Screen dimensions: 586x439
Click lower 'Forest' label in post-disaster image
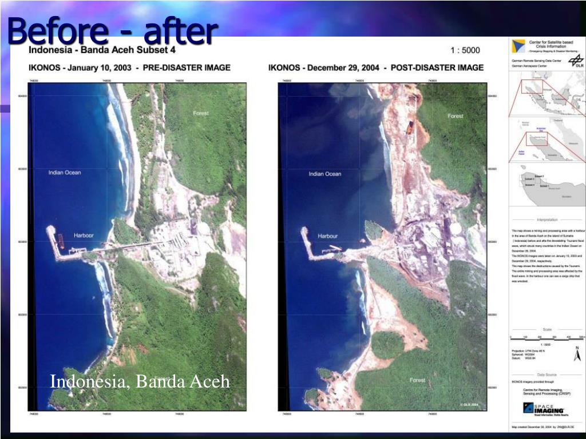pyautogui.click(x=417, y=380)
